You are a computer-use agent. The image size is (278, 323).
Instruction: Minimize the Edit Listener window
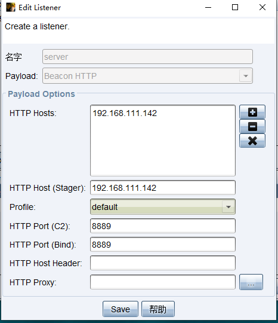click(x=208, y=7)
